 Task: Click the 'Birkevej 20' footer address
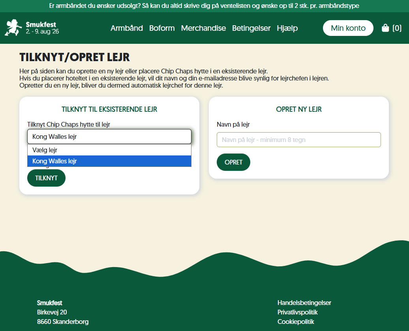[52, 312]
